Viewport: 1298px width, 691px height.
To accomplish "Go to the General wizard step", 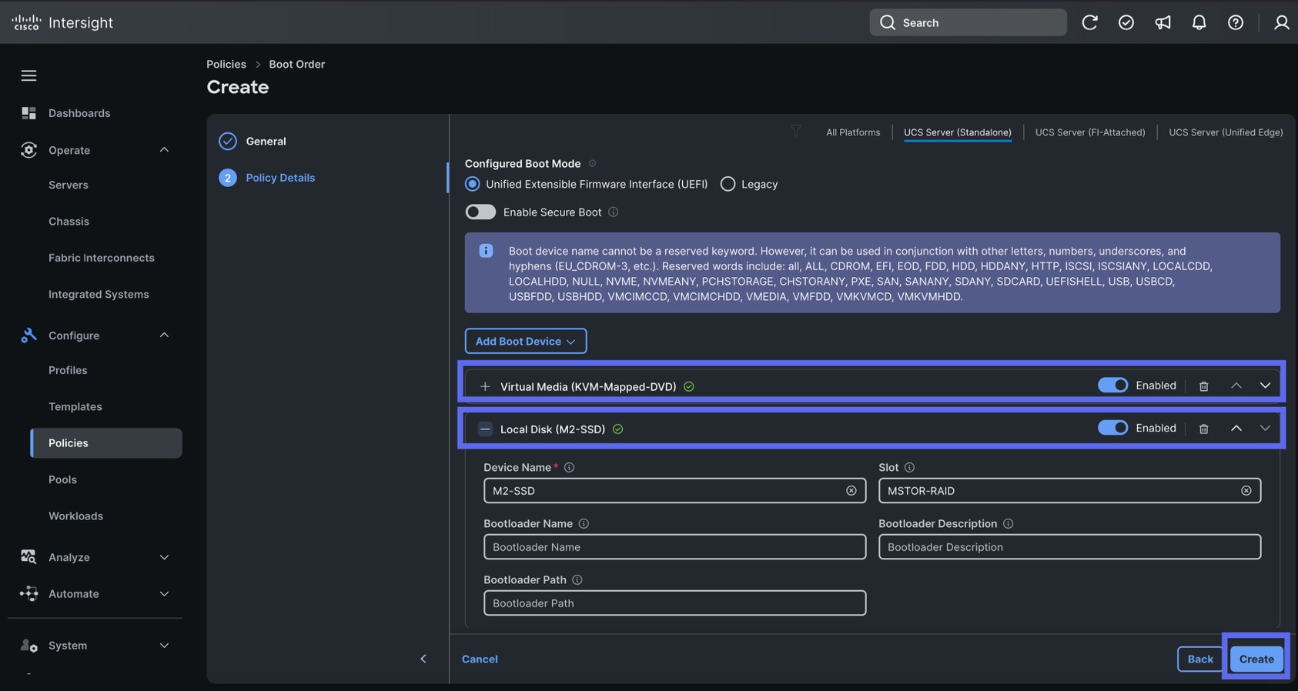I will (x=266, y=142).
